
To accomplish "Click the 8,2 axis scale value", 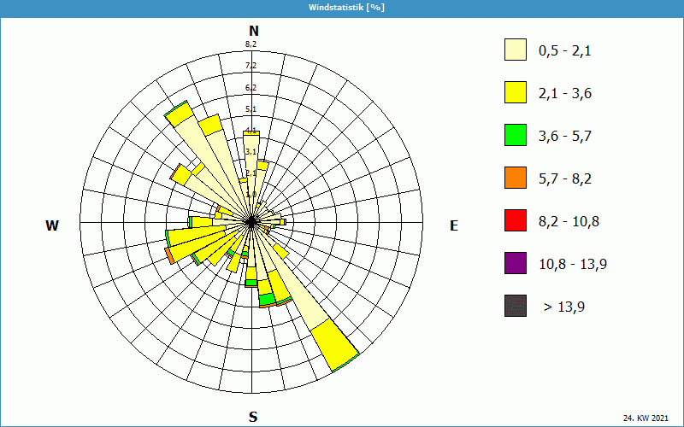I will [x=251, y=44].
